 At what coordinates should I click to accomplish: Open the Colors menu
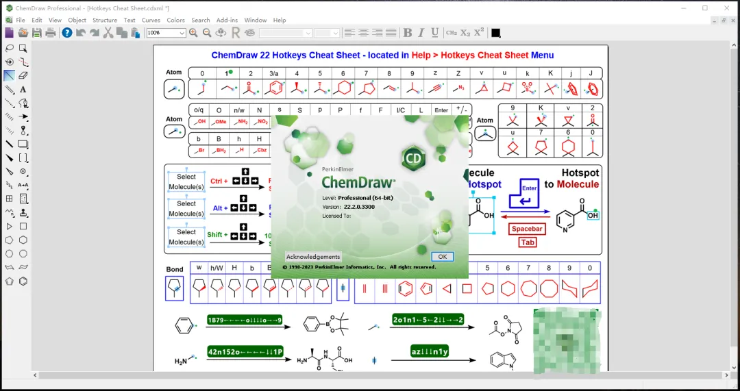175,21
